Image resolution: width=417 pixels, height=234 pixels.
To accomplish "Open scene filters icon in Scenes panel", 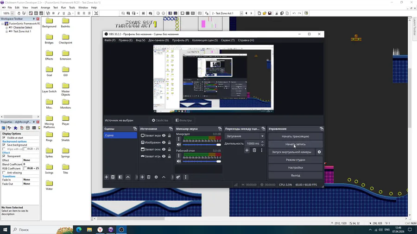I will [120, 177].
